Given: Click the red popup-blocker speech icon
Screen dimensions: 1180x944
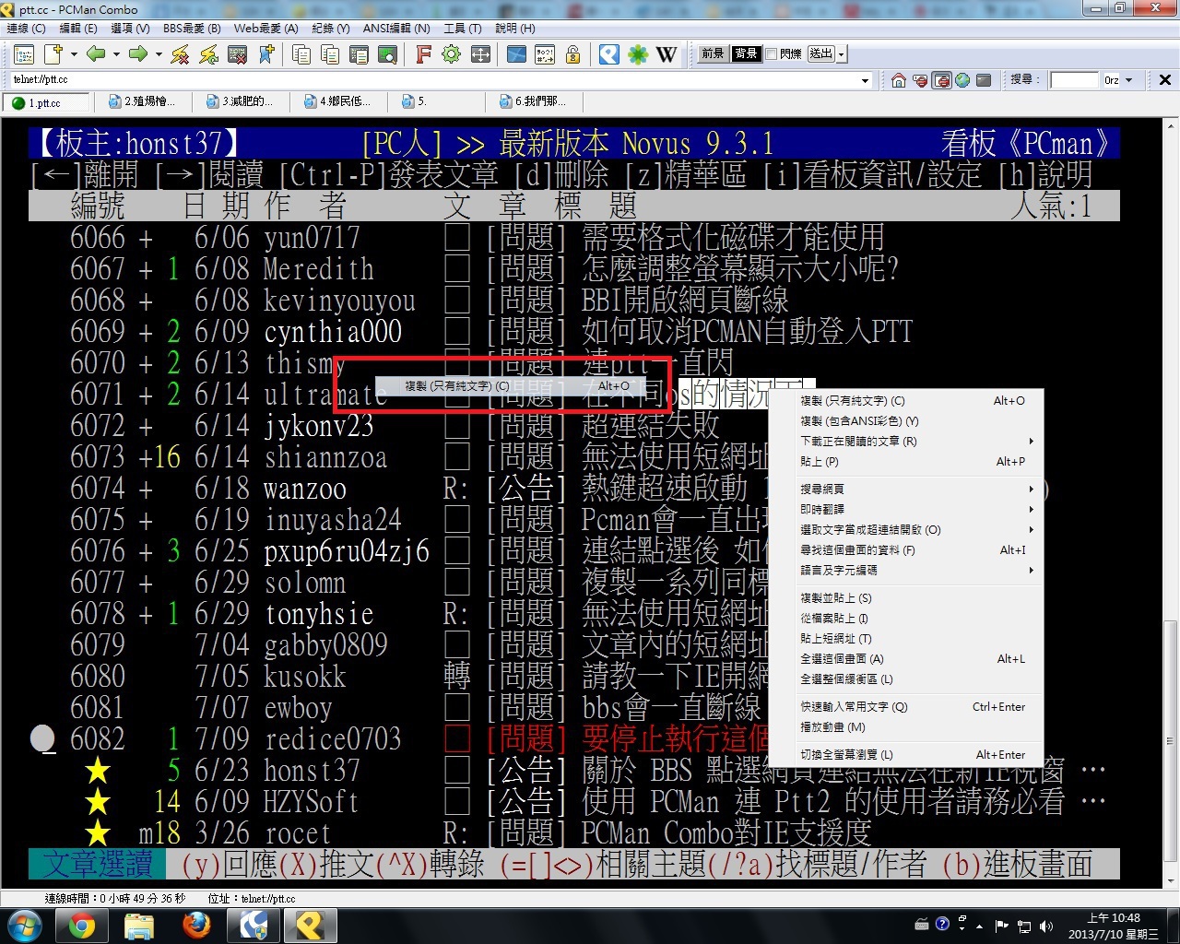Looking at the screenshot, I should click(920, 80).
